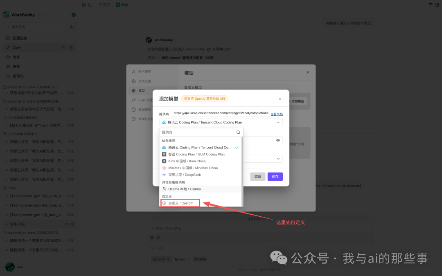Open the Auto model dropdown
The image size is (442, 276).
point(182,259)
